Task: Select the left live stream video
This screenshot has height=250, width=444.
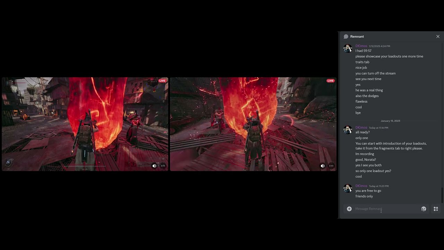Action: pyautogui.click(x=85, y=124)
